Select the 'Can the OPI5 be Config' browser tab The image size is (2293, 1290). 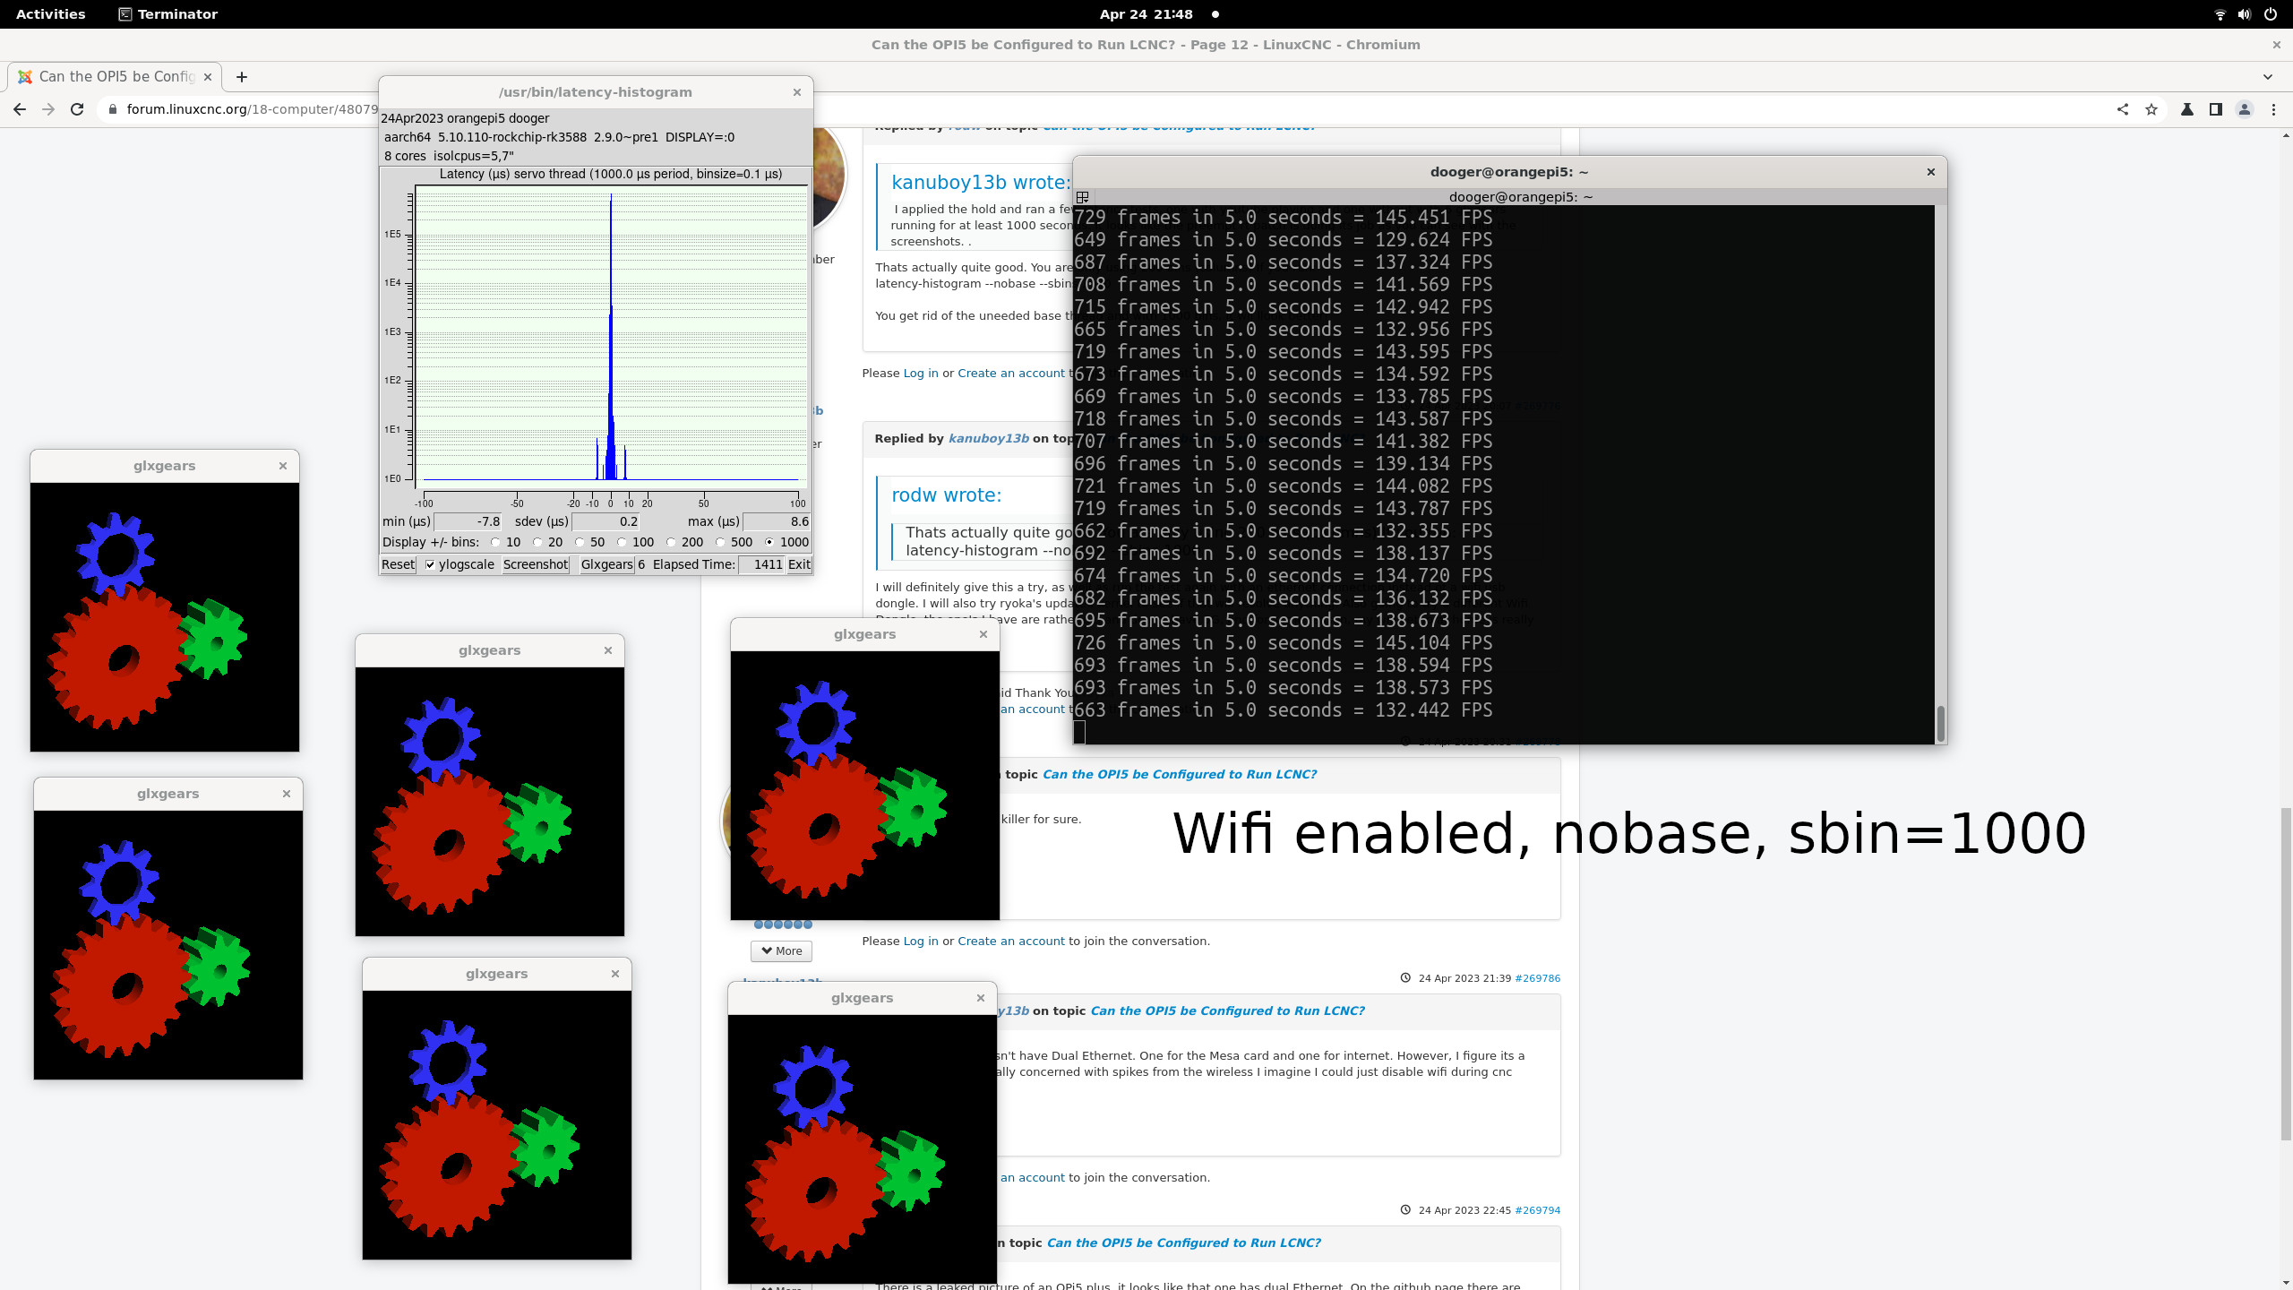[115, 77]
